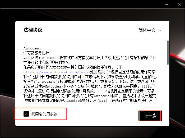The image size is (185, 138).
Task: Click the chevron arrow beside 简体中文
Action: pyautogui.click(x=160, y=30)
